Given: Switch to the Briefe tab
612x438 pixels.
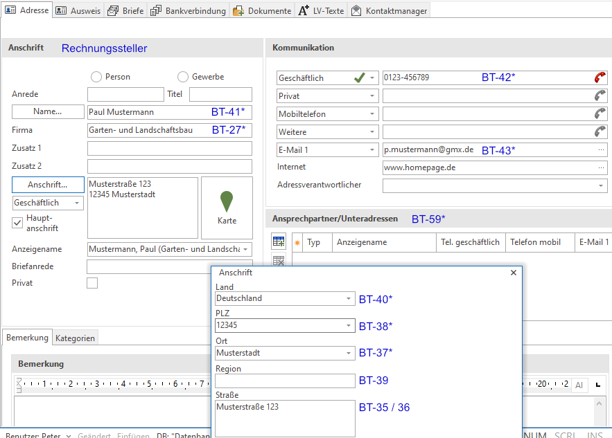Looking at the screenshot, I should click(x=126, y=11).
